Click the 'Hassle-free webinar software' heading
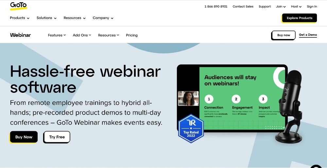The image size is (327, 168). coord(85,79)
